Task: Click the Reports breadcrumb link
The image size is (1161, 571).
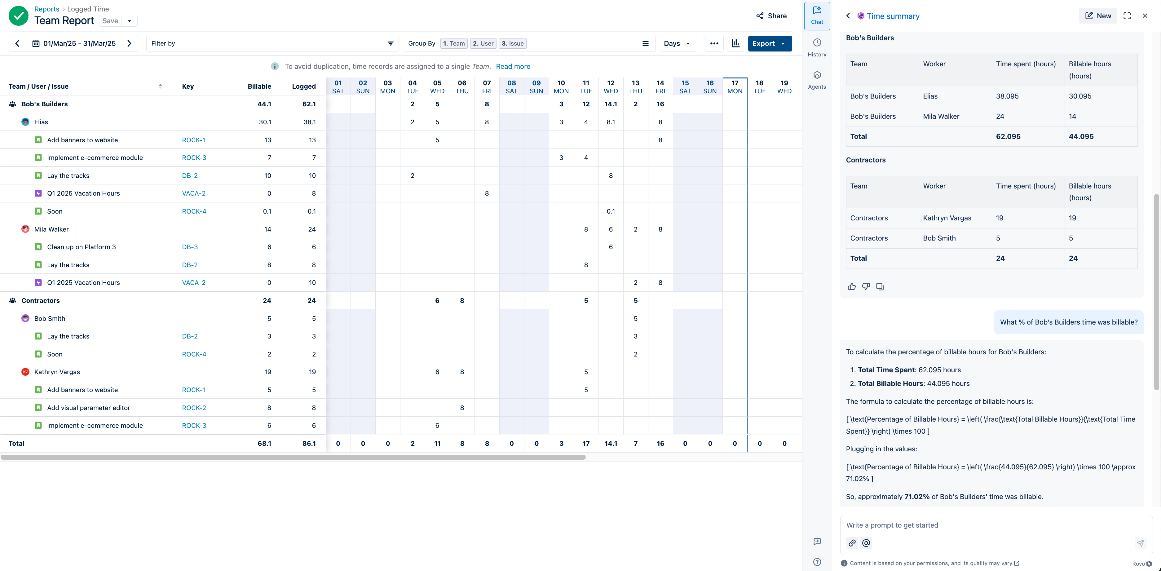Action: point(46,9)
